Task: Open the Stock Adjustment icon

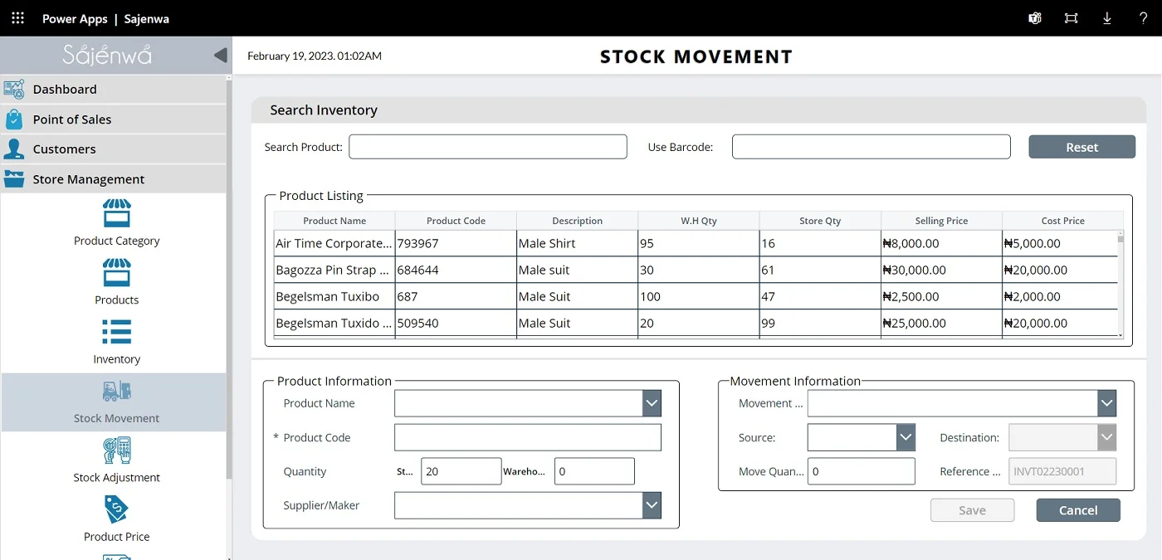Action: pyautogui.click(x=116, y=450)
